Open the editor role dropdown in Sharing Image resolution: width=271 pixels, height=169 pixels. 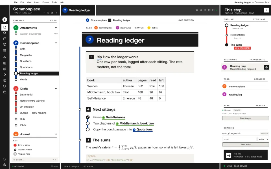(263, 139)
